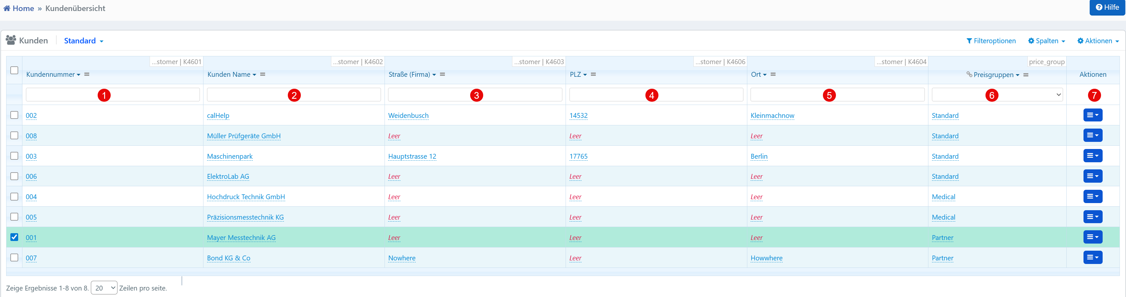This screenshot has width=1126, height=297.
Task: Uncheck the checkbox for customer 001
Action: tap(14, 237)
